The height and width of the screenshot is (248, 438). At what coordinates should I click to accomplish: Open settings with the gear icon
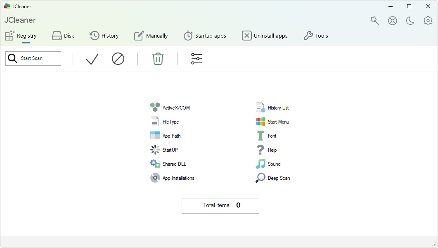428,21
